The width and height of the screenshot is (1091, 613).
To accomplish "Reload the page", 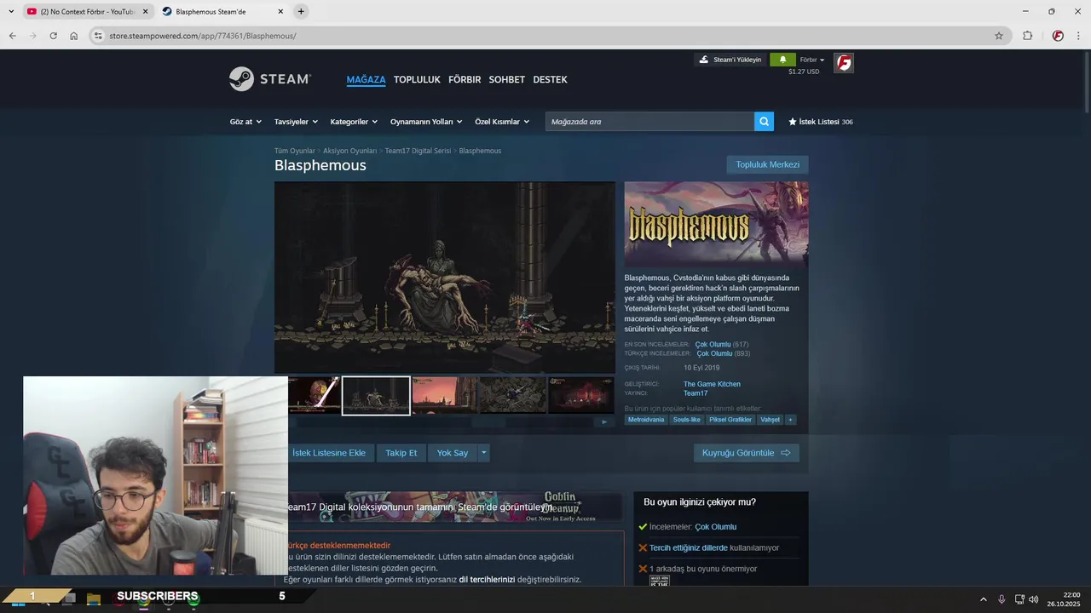I will coord(53,36).
